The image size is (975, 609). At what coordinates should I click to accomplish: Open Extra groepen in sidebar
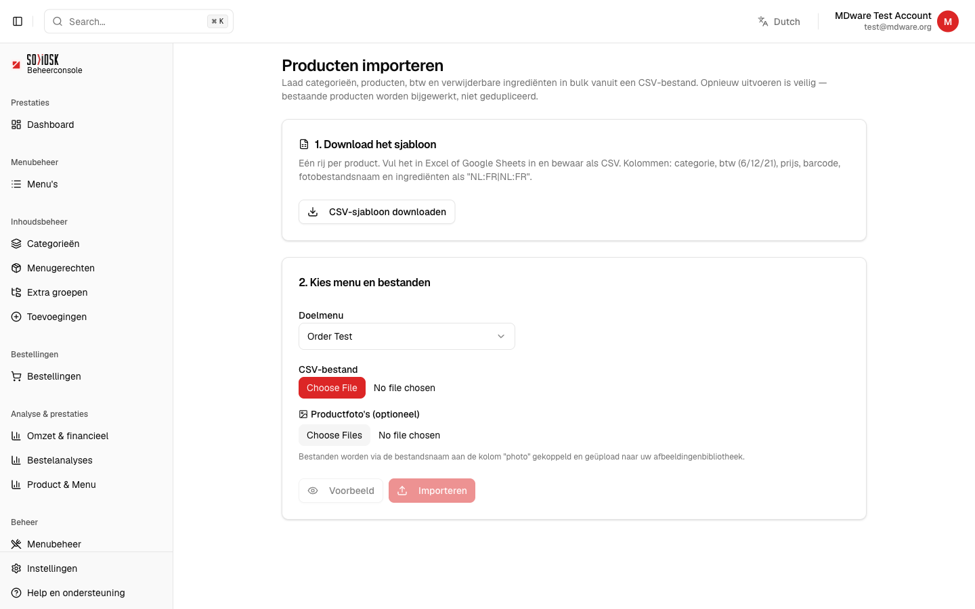pyautogui.click(x=86, y=292)
